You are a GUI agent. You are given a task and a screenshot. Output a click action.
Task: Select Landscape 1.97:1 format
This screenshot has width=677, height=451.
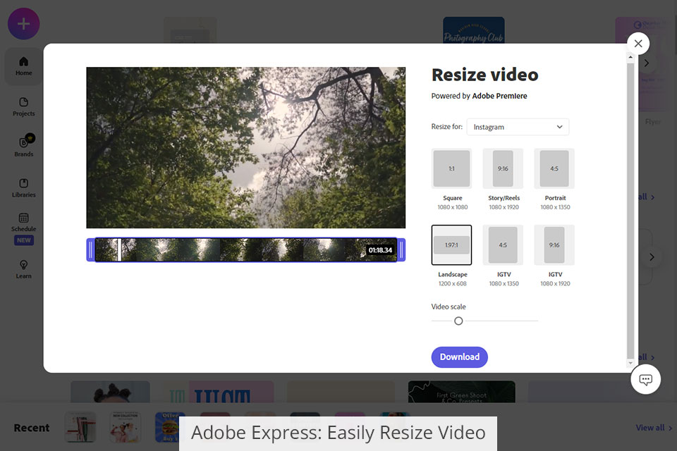[451, 245]
